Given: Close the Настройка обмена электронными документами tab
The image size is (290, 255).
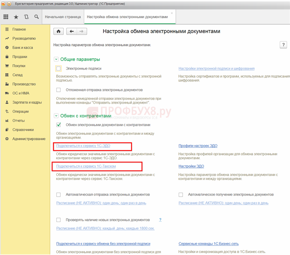Looking at the screenshot, I should [x=172, y=13].
